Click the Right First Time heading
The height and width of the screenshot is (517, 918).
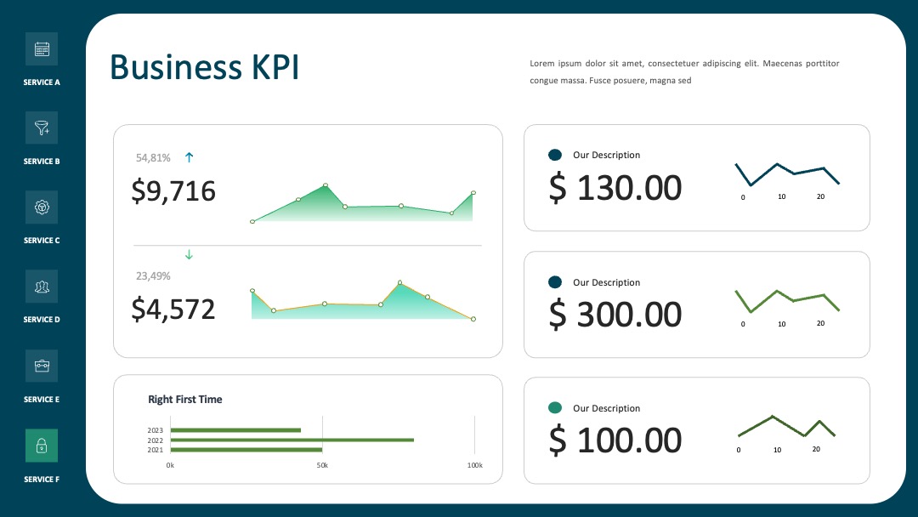coord(185,400)
